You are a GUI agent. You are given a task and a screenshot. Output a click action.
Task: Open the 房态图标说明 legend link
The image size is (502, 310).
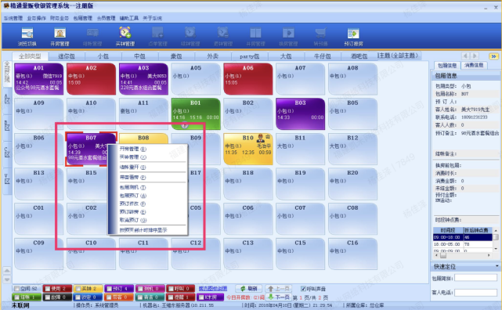(x=213, y=289)
